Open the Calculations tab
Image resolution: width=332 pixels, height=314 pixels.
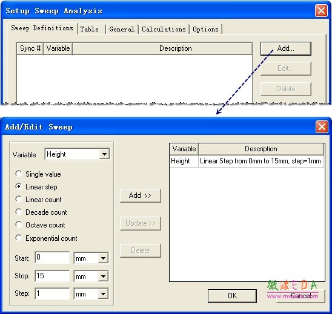[x=164, y=29]
